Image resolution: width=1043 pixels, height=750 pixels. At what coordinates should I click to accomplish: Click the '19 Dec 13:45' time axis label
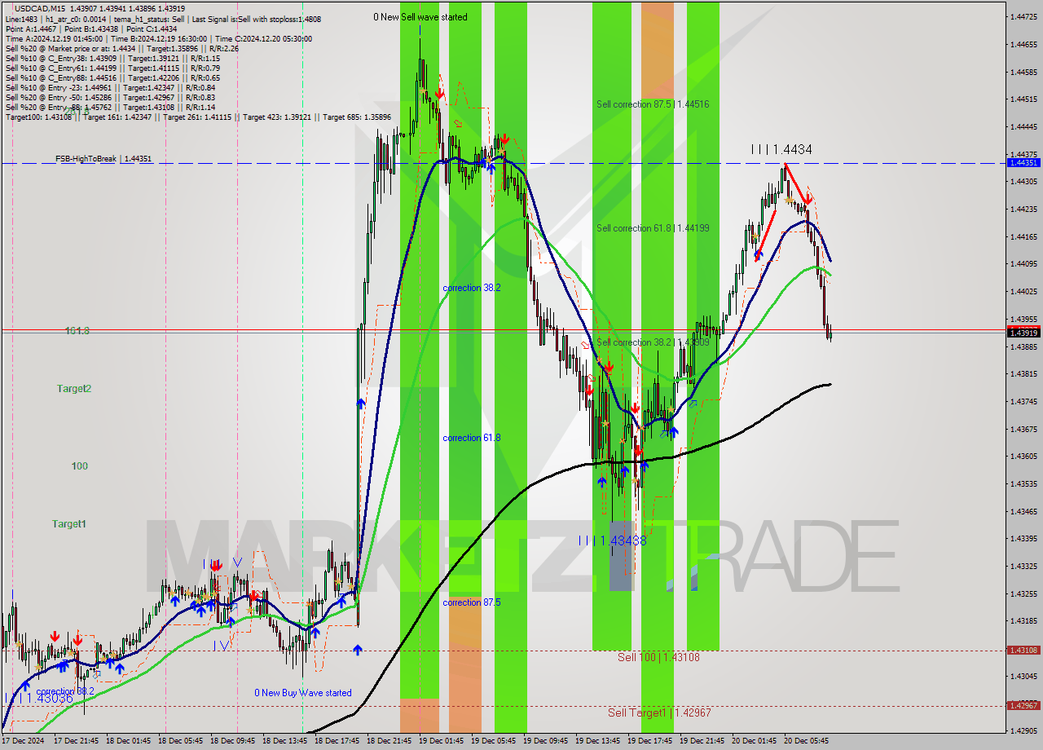click(598, 741)
